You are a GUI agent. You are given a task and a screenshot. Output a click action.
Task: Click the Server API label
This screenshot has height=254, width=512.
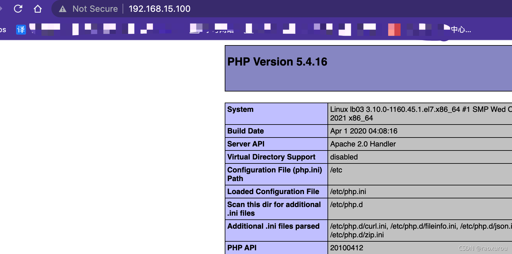click(246, 144)
